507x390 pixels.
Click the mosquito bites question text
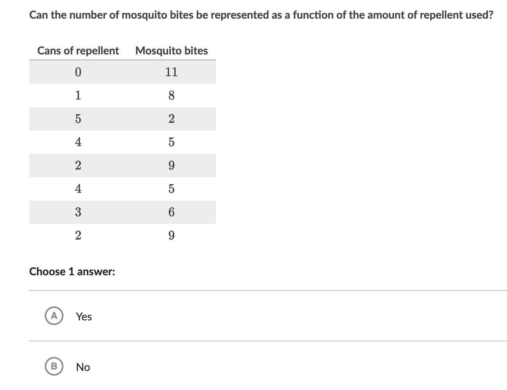coord(261,15)
